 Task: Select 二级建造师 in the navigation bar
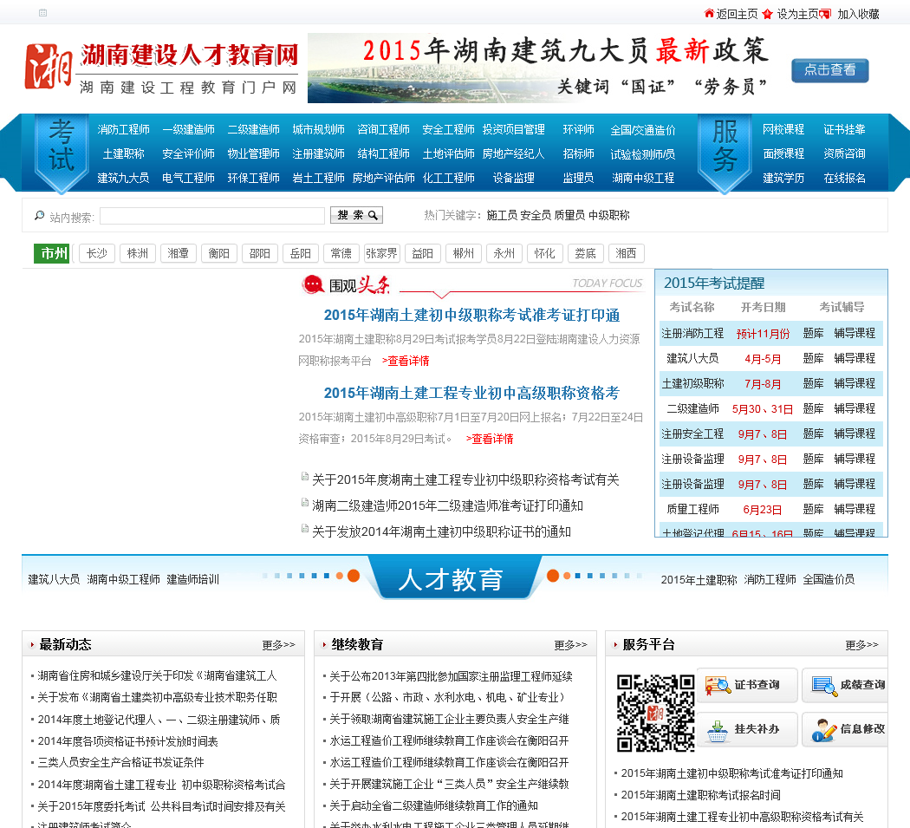tap(253, 129)
